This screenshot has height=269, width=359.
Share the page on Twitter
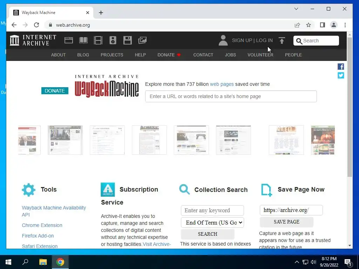tap(341, 75)
